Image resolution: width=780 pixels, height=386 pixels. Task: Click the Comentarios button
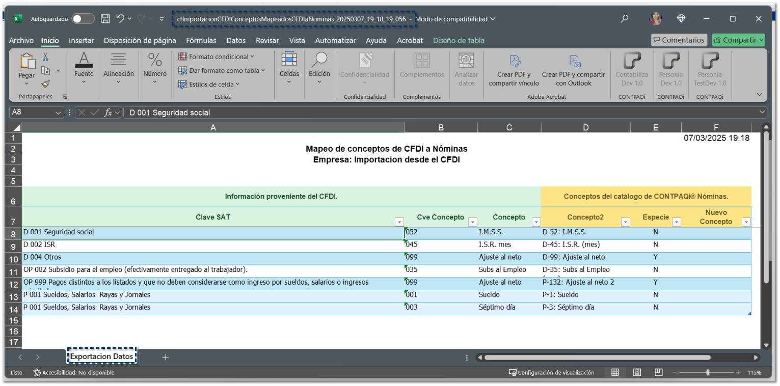679,40
